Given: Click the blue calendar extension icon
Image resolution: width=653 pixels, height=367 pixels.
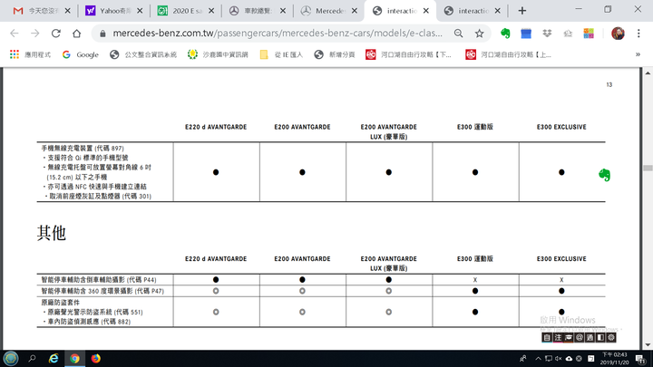Looking at the screenshot, I should click(526, 34).
